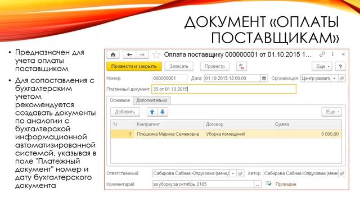Select row number 1 cell
This screenshot has width=360, height=202.
pyautogui.click(x=122, y=134)
